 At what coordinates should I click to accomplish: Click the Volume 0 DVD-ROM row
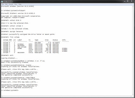pyautogui.click(x=31, y=43)
